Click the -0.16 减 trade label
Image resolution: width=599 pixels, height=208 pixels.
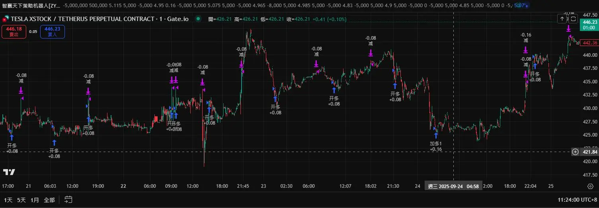(526, 38)
